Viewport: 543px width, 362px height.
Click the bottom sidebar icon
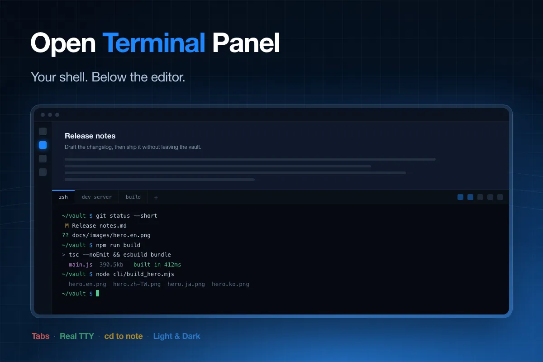pos(43,172)
